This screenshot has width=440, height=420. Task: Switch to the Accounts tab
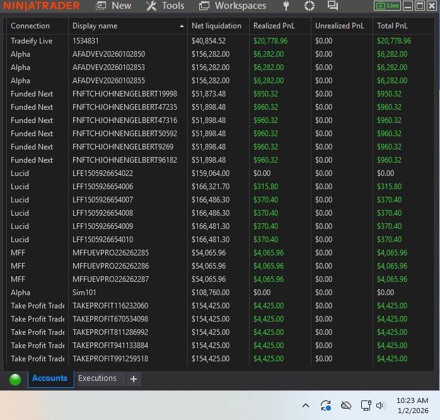point(50,378)
